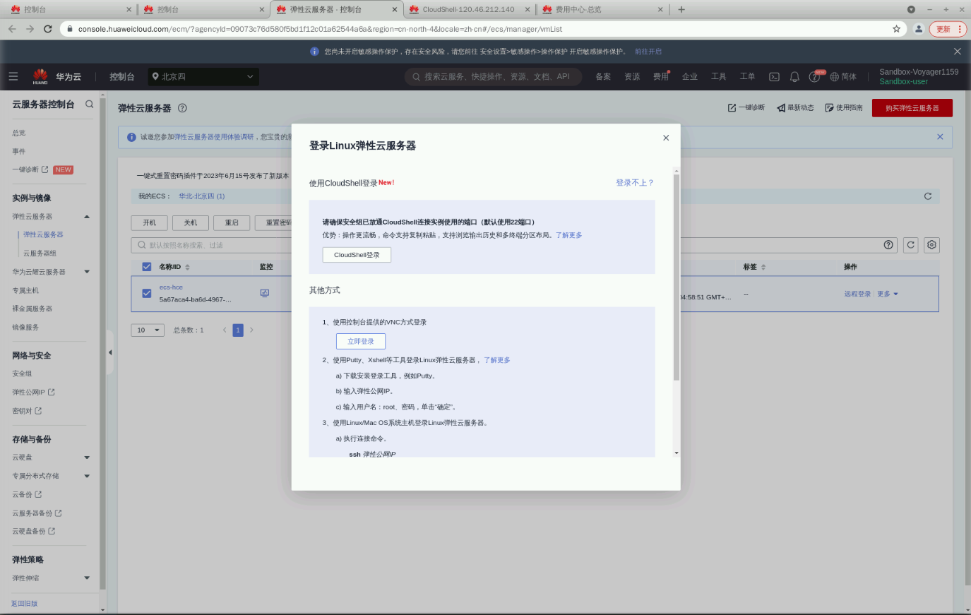Image resolution: width=971 pixels, height=615 pixels.
Task: Toggle the select-all checkbox in table header
Action: tap(147, 267)
